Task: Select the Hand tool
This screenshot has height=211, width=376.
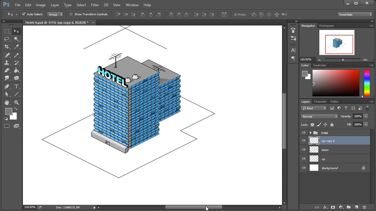Action: click(7, 103)
